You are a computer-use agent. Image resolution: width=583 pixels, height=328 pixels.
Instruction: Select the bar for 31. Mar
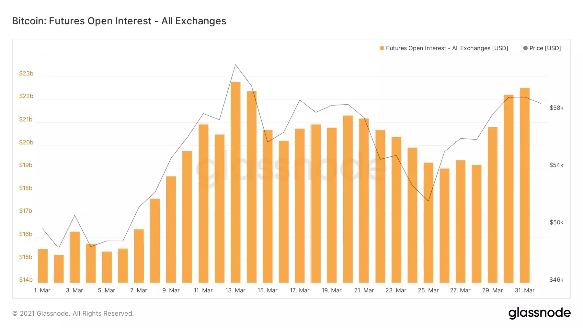point(525,185)
